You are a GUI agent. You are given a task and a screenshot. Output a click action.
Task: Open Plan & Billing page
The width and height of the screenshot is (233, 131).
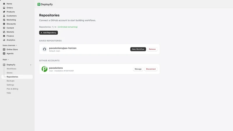12,89
